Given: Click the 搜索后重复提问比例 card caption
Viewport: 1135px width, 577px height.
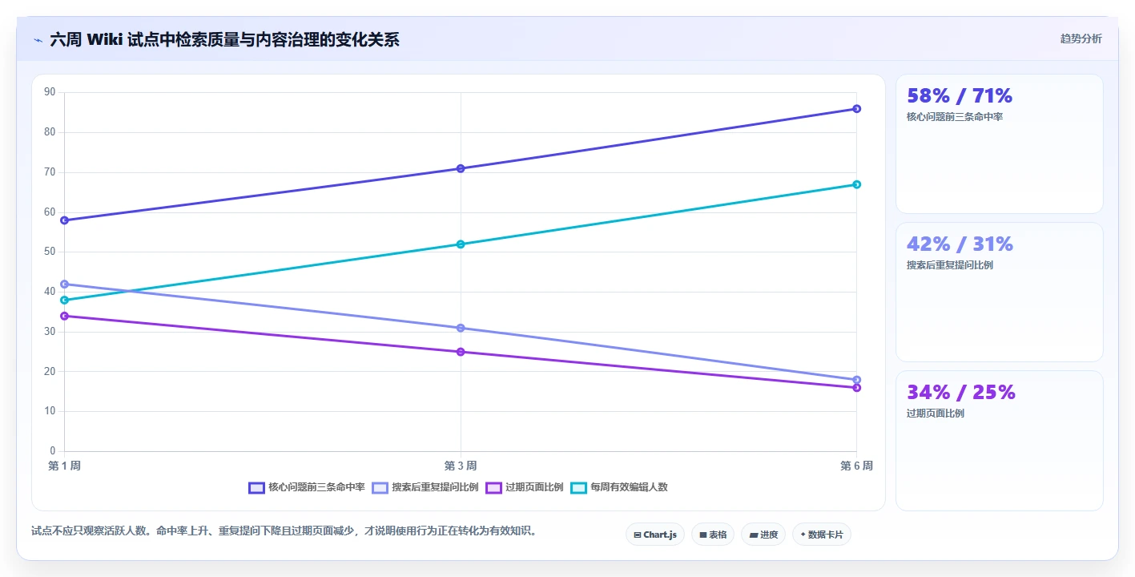Looking at the screenshot, I should pyautogui.click(x=950, y=265).
